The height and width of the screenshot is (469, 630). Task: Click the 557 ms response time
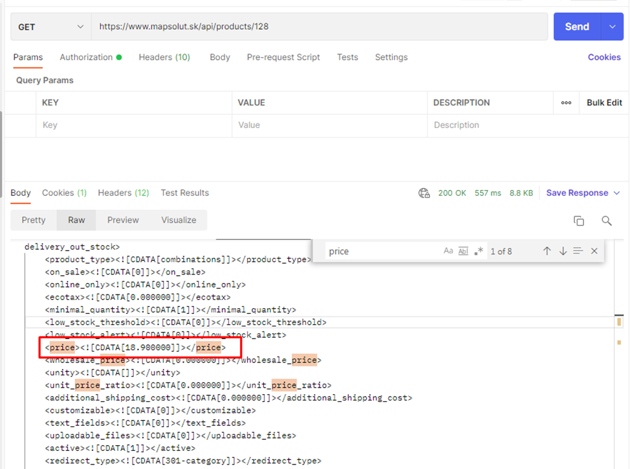pyautogui.click(x=488, y=193)
